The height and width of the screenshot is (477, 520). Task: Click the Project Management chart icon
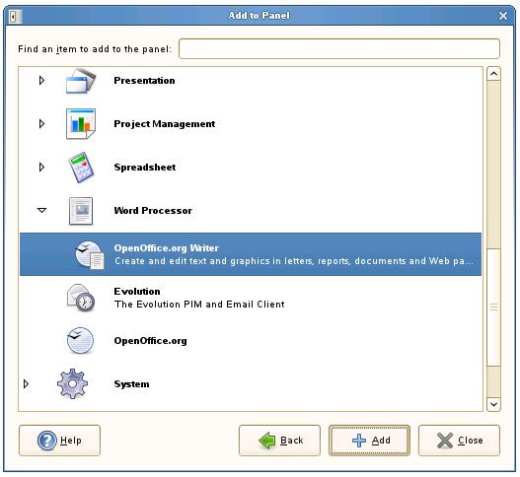(x=81, y=124)
